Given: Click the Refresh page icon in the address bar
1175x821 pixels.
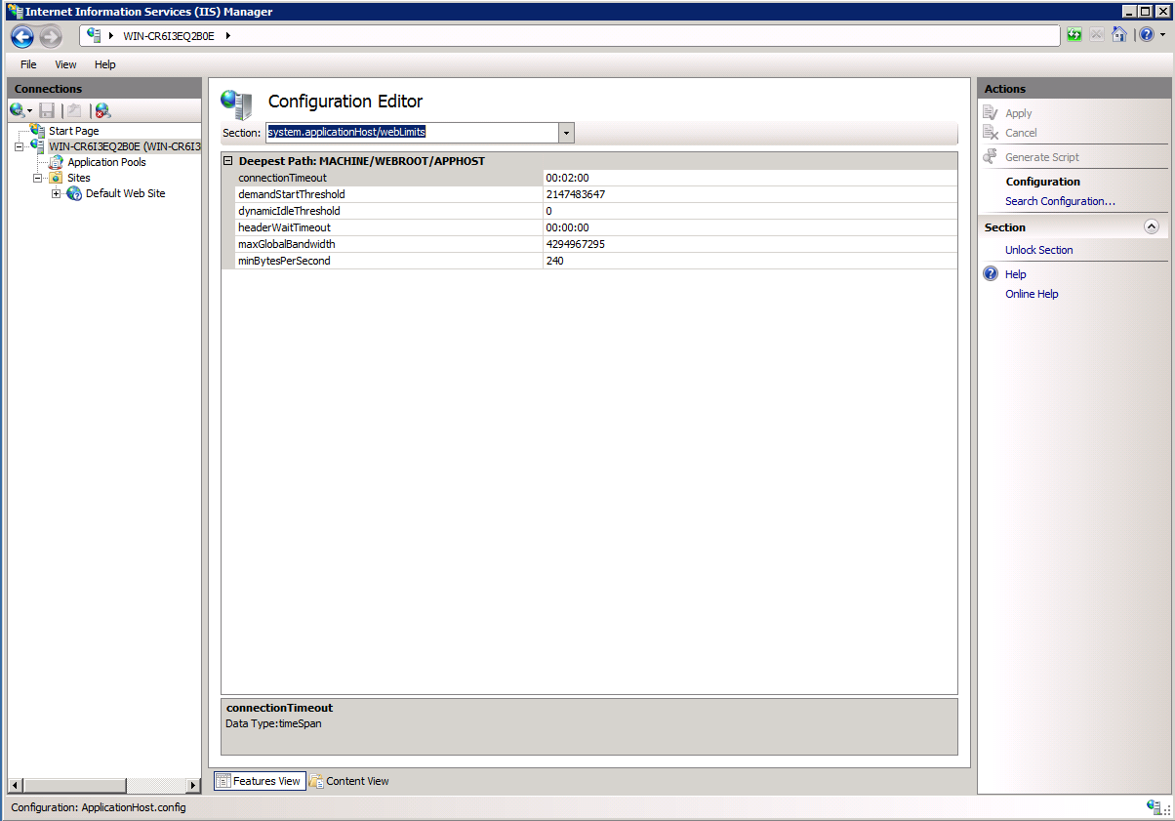Looking at the screenshot, I should tap(1074, 35).
